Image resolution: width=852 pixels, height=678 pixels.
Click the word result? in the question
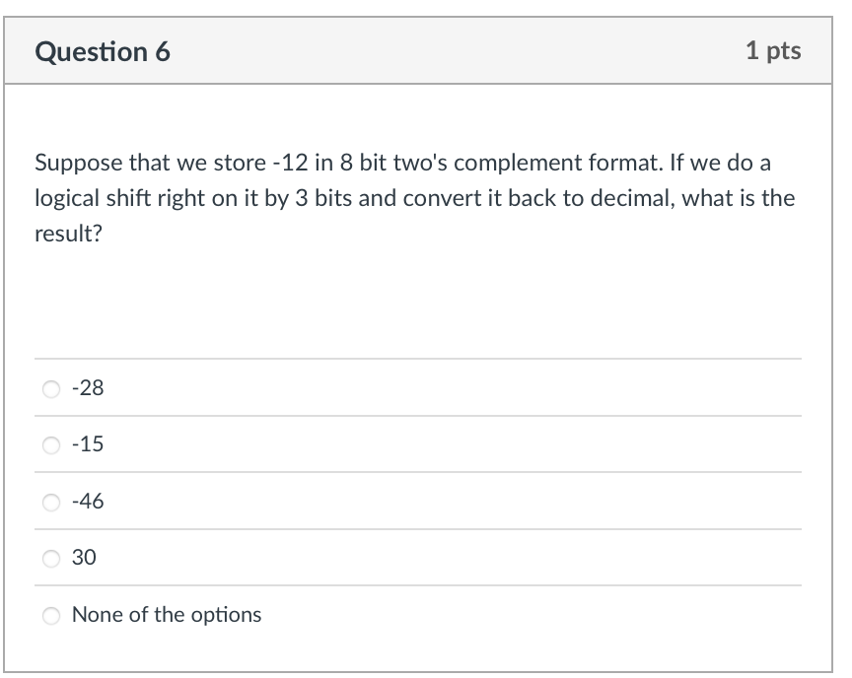coord(68,234)
